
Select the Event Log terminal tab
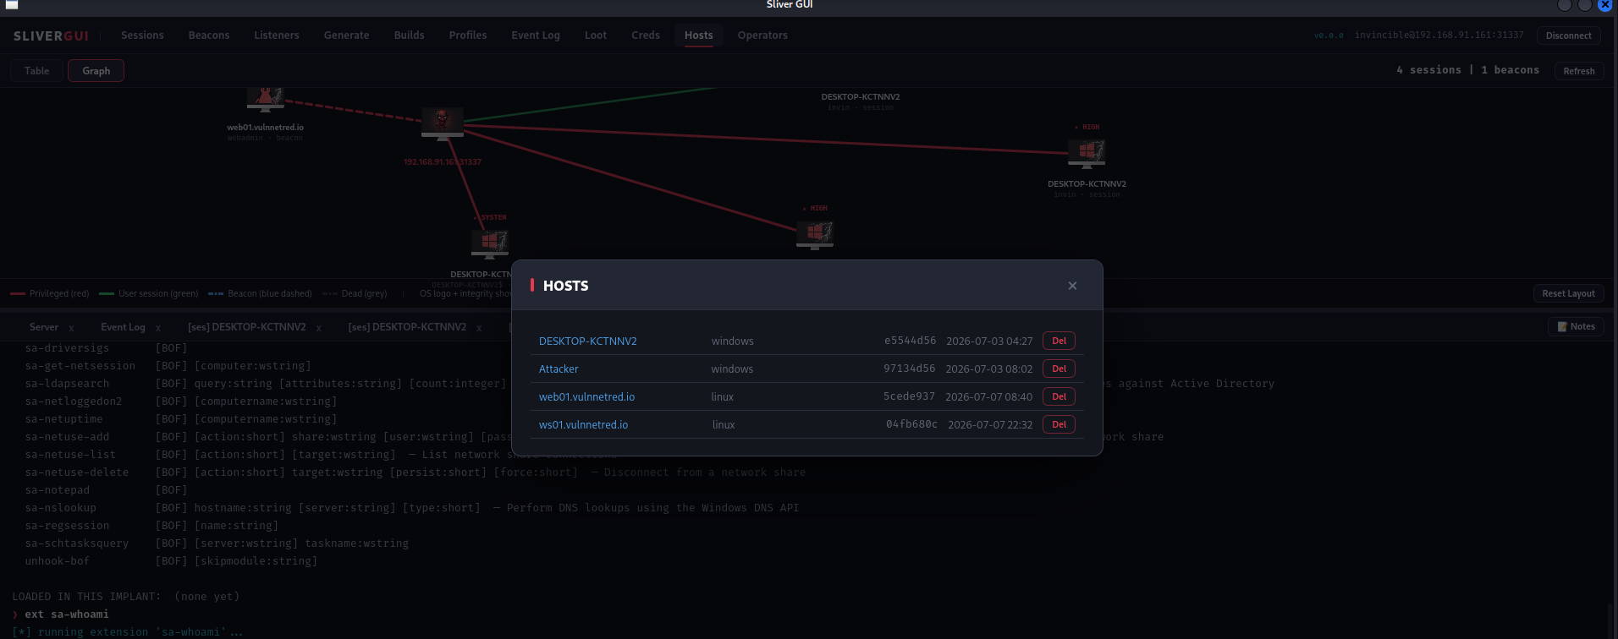point(123,327)
